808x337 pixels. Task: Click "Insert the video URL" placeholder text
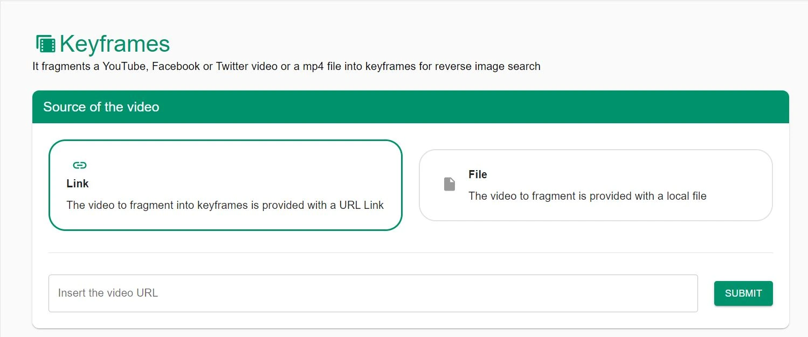108,293
